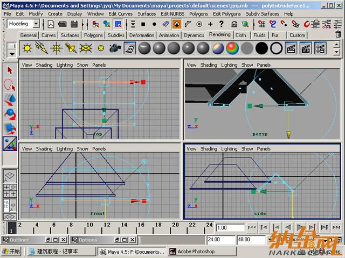This screenshot has height=258, width=345.
Task: Toggle the highlighted snap button in status line
Action: [176, 24]
